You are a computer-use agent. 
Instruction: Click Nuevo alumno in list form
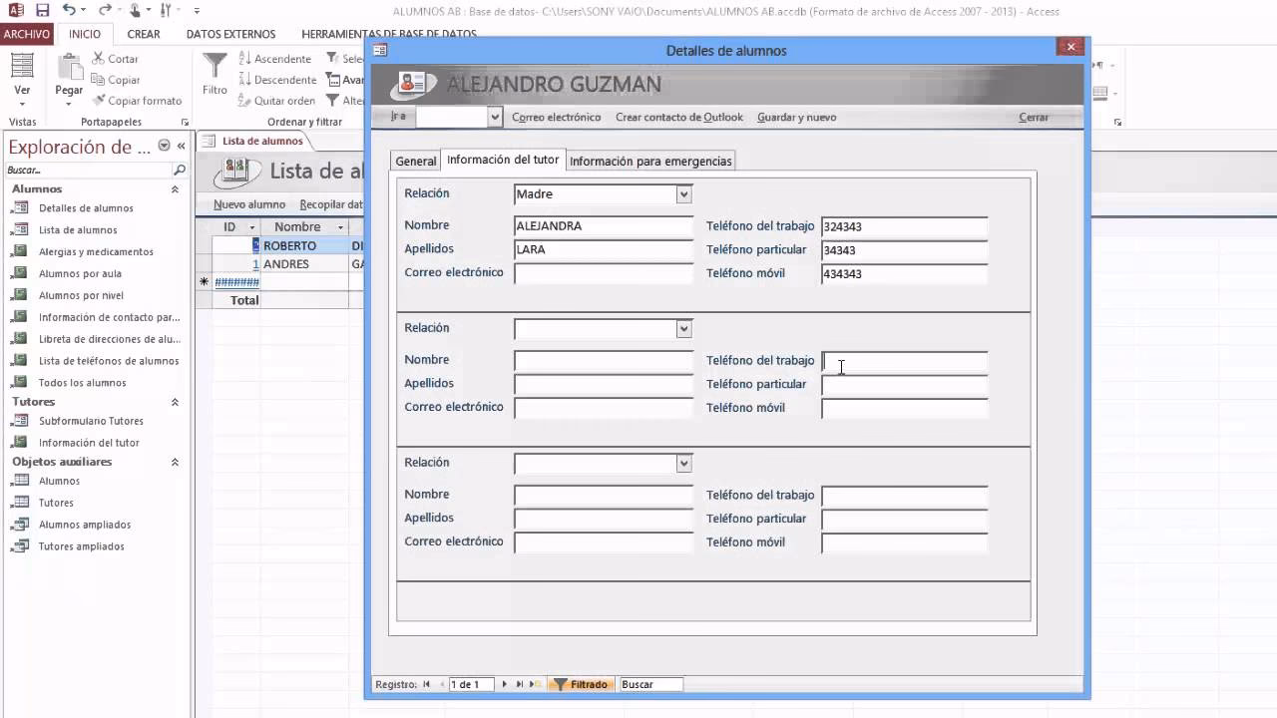tap(249, 204)
